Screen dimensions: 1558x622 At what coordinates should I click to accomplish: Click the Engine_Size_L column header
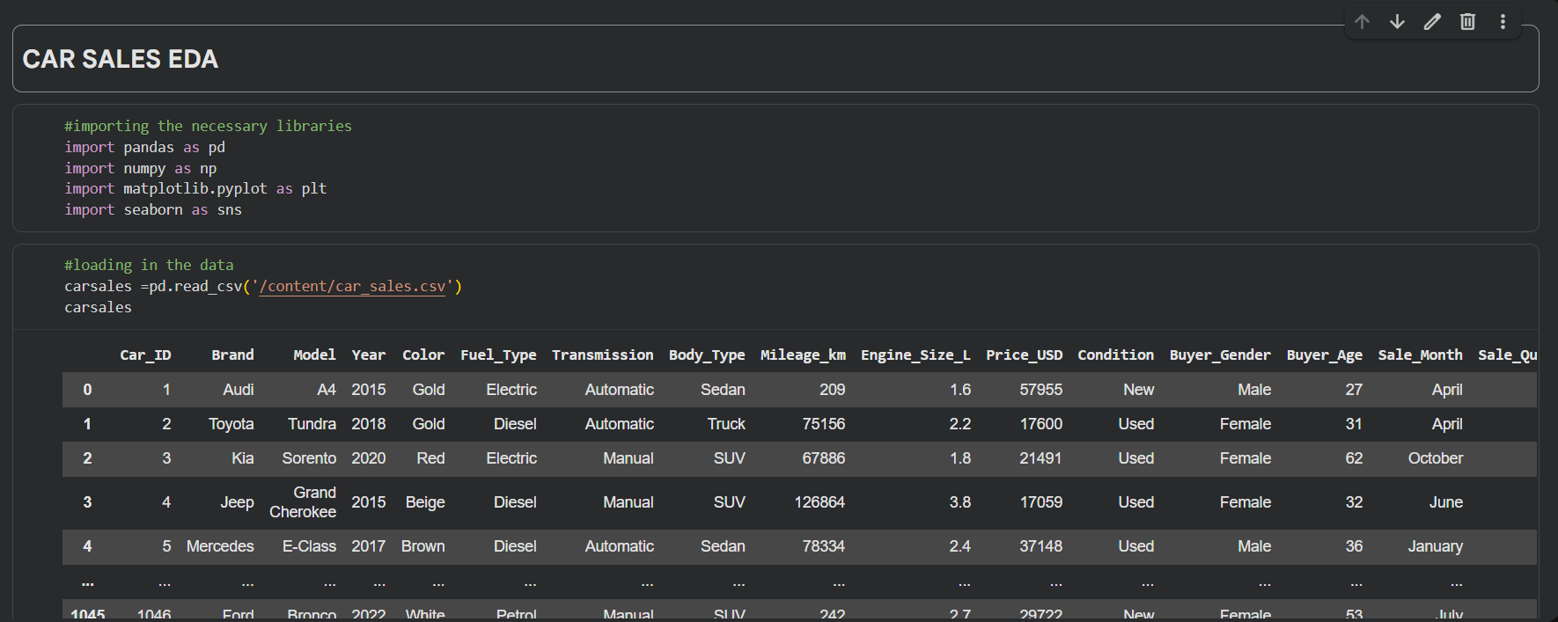[915, 355]
